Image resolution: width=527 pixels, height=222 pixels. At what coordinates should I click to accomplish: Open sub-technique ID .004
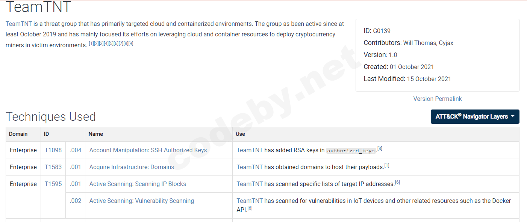75,150
